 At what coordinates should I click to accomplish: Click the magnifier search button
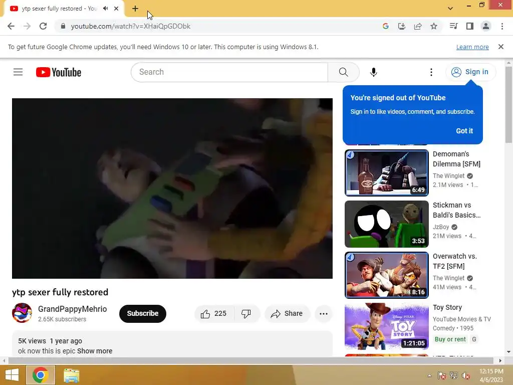344,72
